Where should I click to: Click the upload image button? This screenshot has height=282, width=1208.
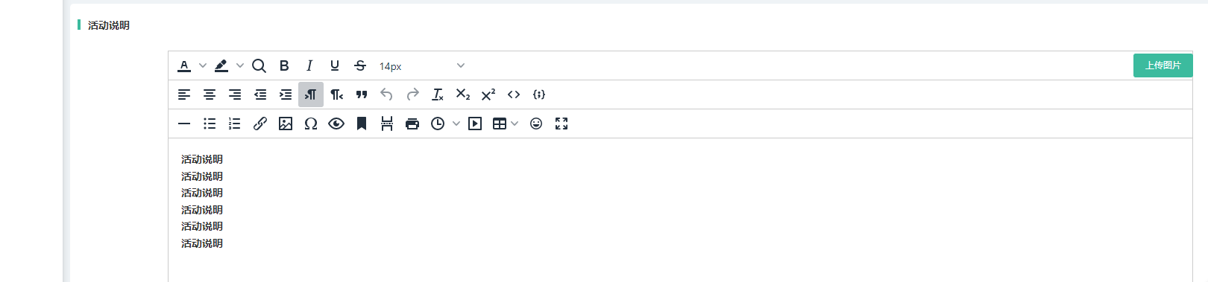1163,65
